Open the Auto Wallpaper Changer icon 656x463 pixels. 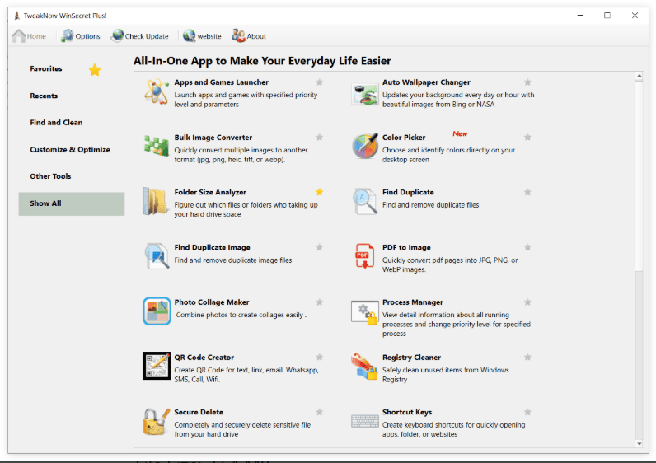tap(364, 94)
